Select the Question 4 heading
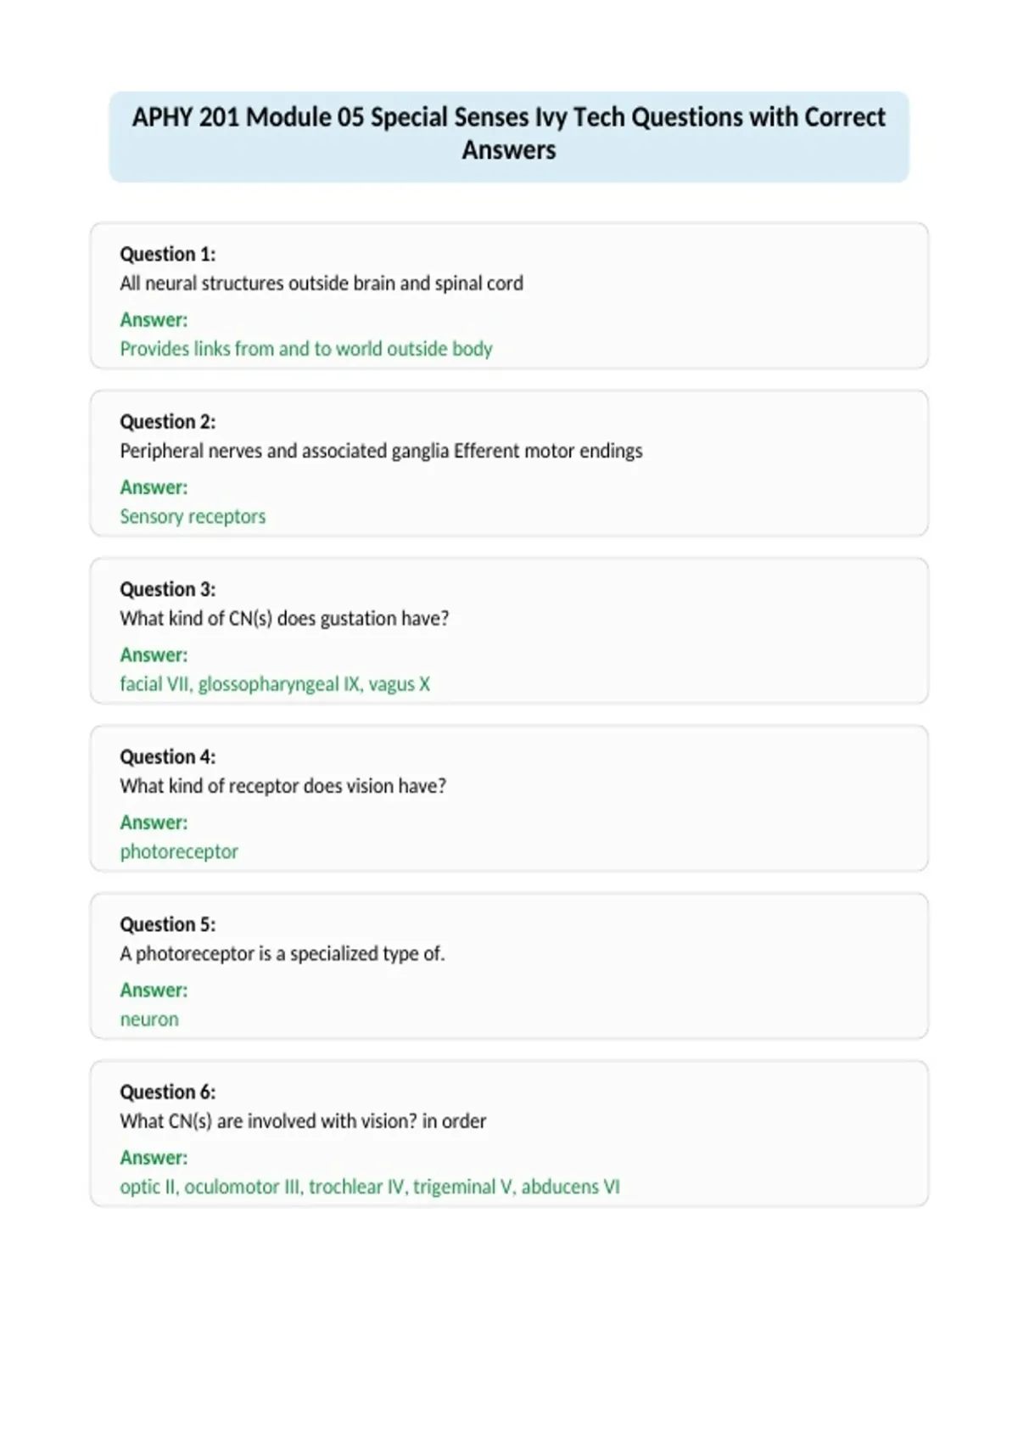The width and height of the screenshot is (1018, 1443). [168, 756]
